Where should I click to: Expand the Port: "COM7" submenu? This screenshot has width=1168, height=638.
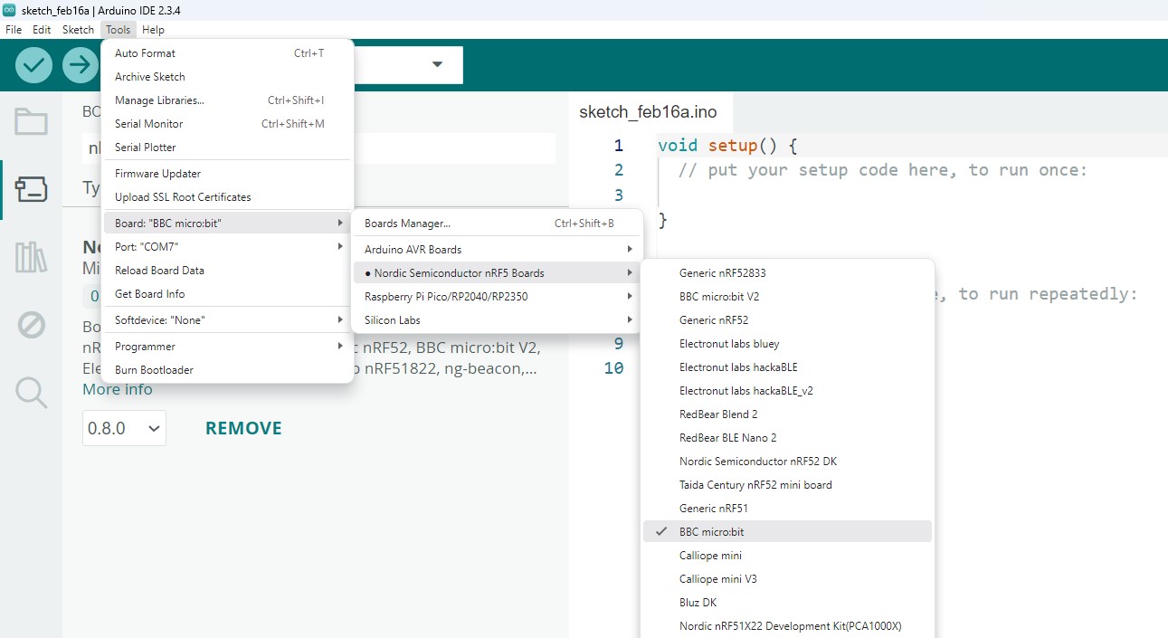[226, 246]
